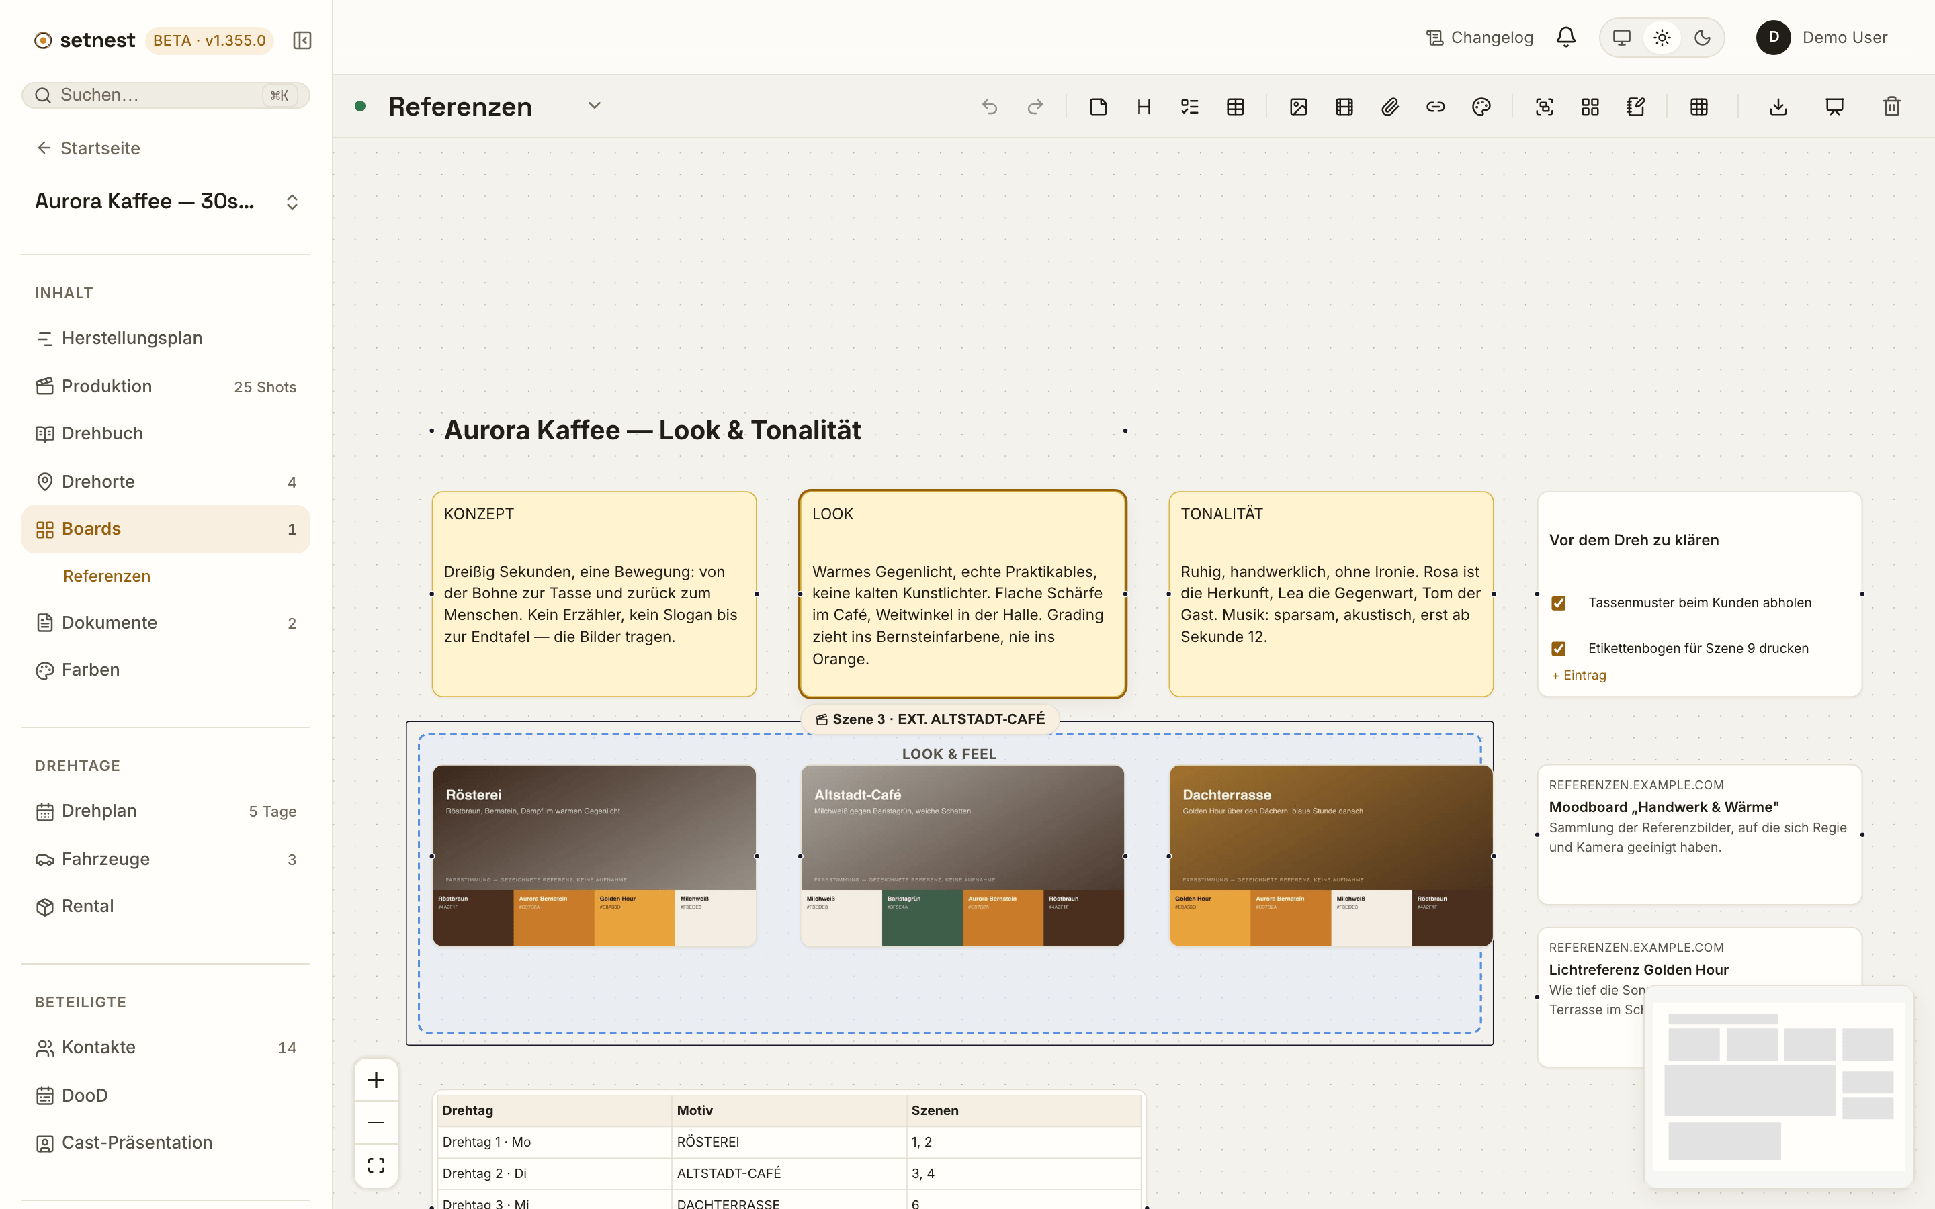This screenshot has width=1935, height=1209.
Task: Insert a heading with the H tool
Action: coord(1144,106)
